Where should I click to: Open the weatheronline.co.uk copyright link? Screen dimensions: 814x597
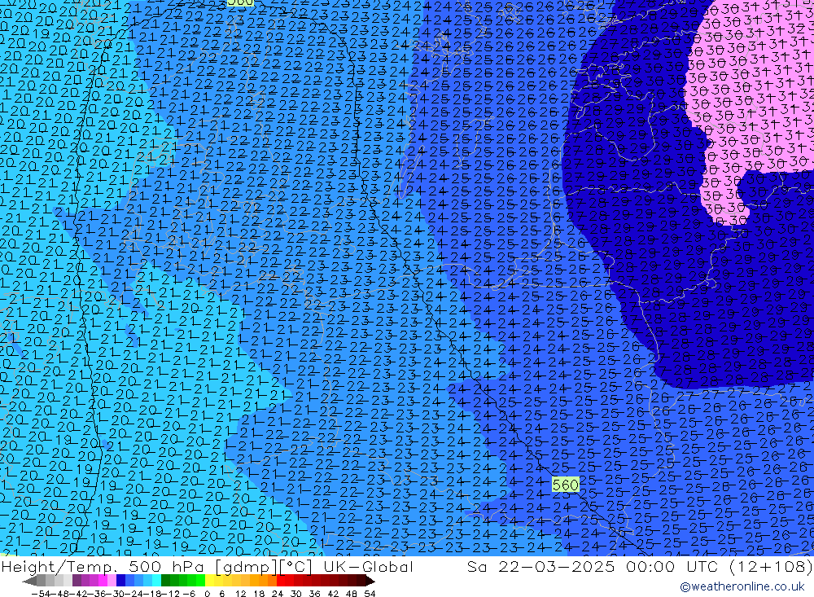coord(742,587)
